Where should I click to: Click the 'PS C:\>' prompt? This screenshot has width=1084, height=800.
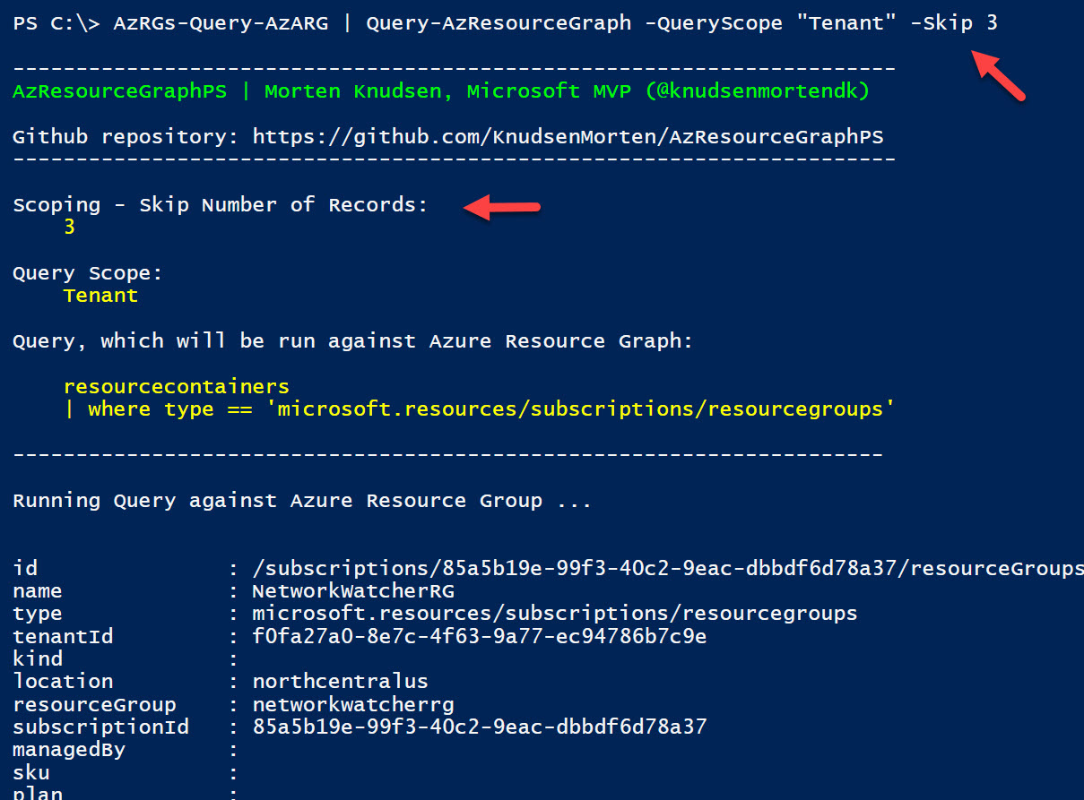click(x=56, y=23)
